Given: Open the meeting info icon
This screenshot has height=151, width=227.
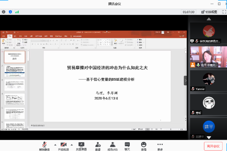Looking at the screenshot, I should click(4, 12).
